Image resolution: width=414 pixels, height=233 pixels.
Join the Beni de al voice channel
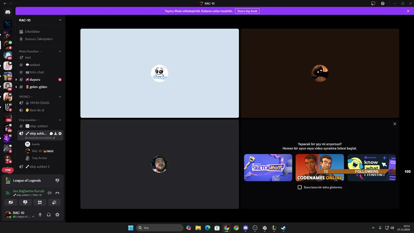[x=40, y=110]
